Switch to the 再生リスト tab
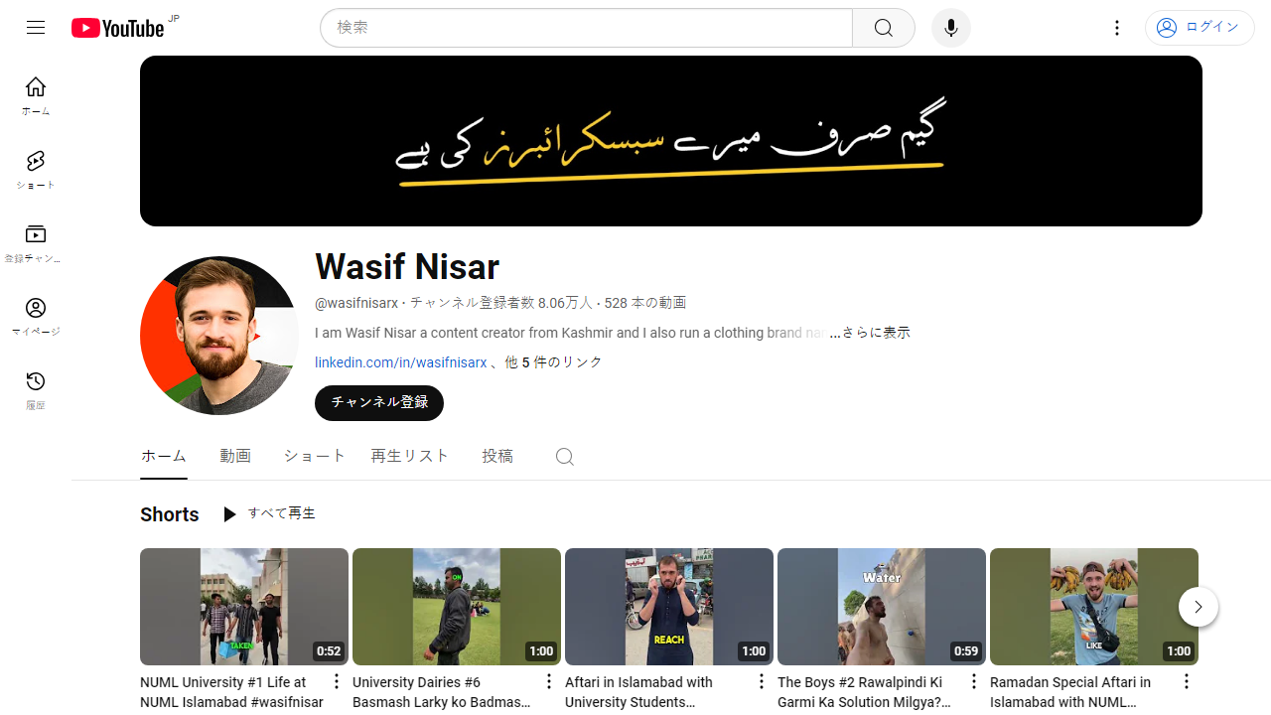 [x=410, y=456]
